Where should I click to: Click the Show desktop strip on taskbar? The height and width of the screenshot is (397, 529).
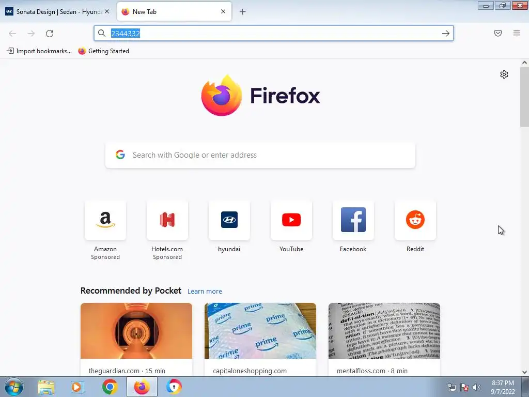(x=525, y=387)
